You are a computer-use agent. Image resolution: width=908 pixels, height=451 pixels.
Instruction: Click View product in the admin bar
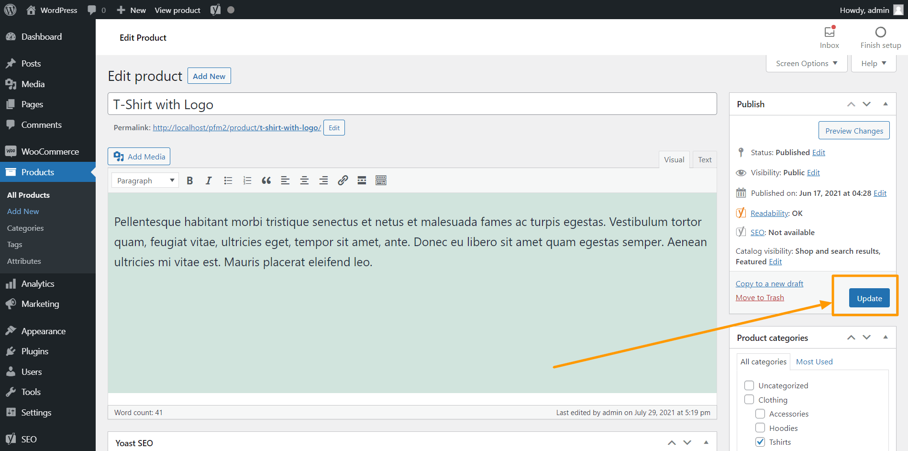pos(177,10)
